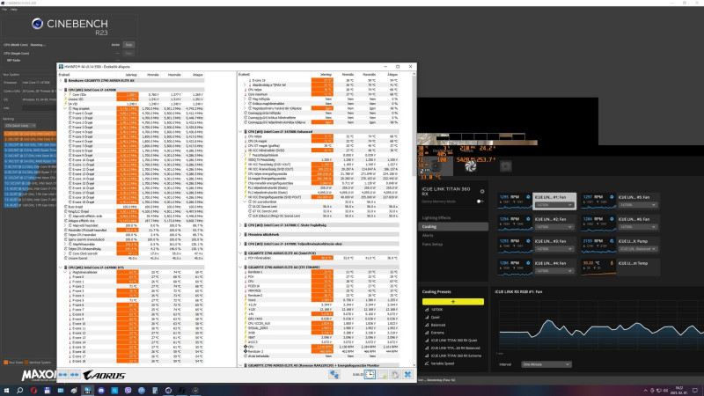The width and height of the screenshot is (704, 396).
Task: Click the pump icon on the Pump RPM tile
Action: (x=612, y=241)
